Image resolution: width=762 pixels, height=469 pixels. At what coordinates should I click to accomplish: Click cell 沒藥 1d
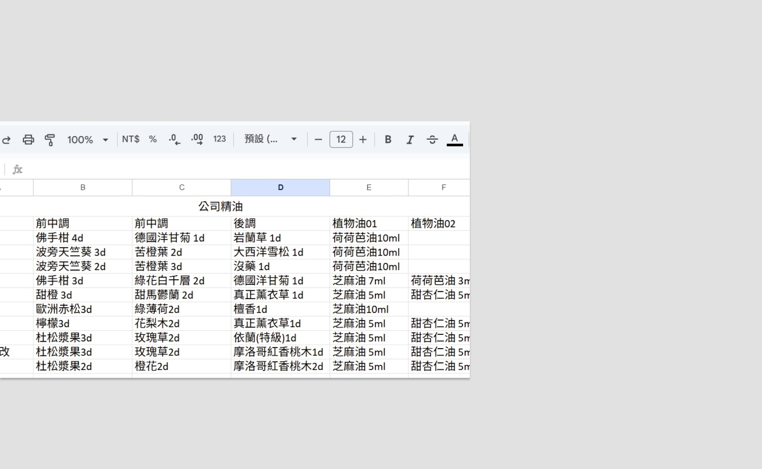coord(281,266)
